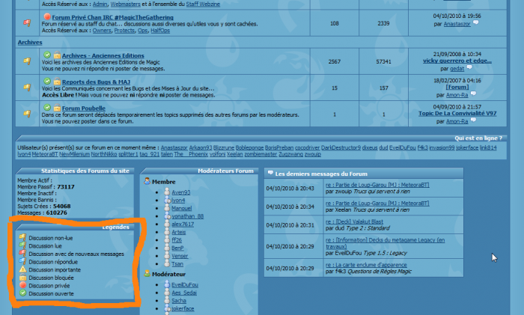Open moderator jokerface profile in Modérateurs list
This screenshot has height=315, width=524.
(x=183, y=308)
